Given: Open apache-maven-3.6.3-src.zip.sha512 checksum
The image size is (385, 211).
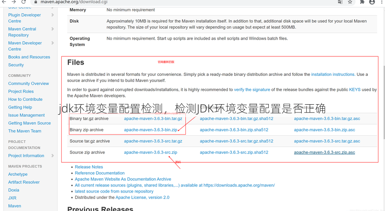Looking at the screenshot, I should click(234, 152).
